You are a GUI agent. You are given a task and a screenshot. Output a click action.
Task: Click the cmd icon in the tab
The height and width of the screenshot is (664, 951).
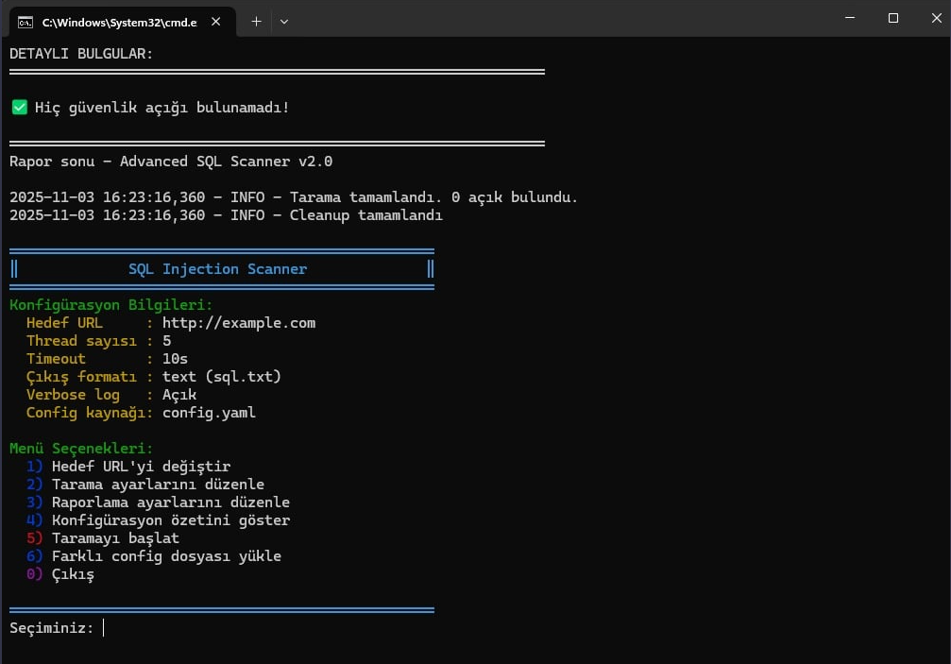coord(26,21)
